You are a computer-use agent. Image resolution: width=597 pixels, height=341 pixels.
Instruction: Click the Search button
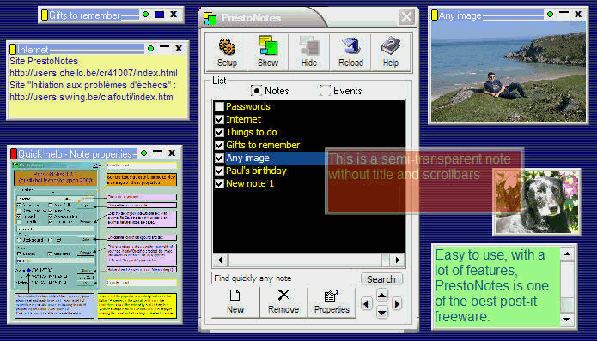point(381,279)
